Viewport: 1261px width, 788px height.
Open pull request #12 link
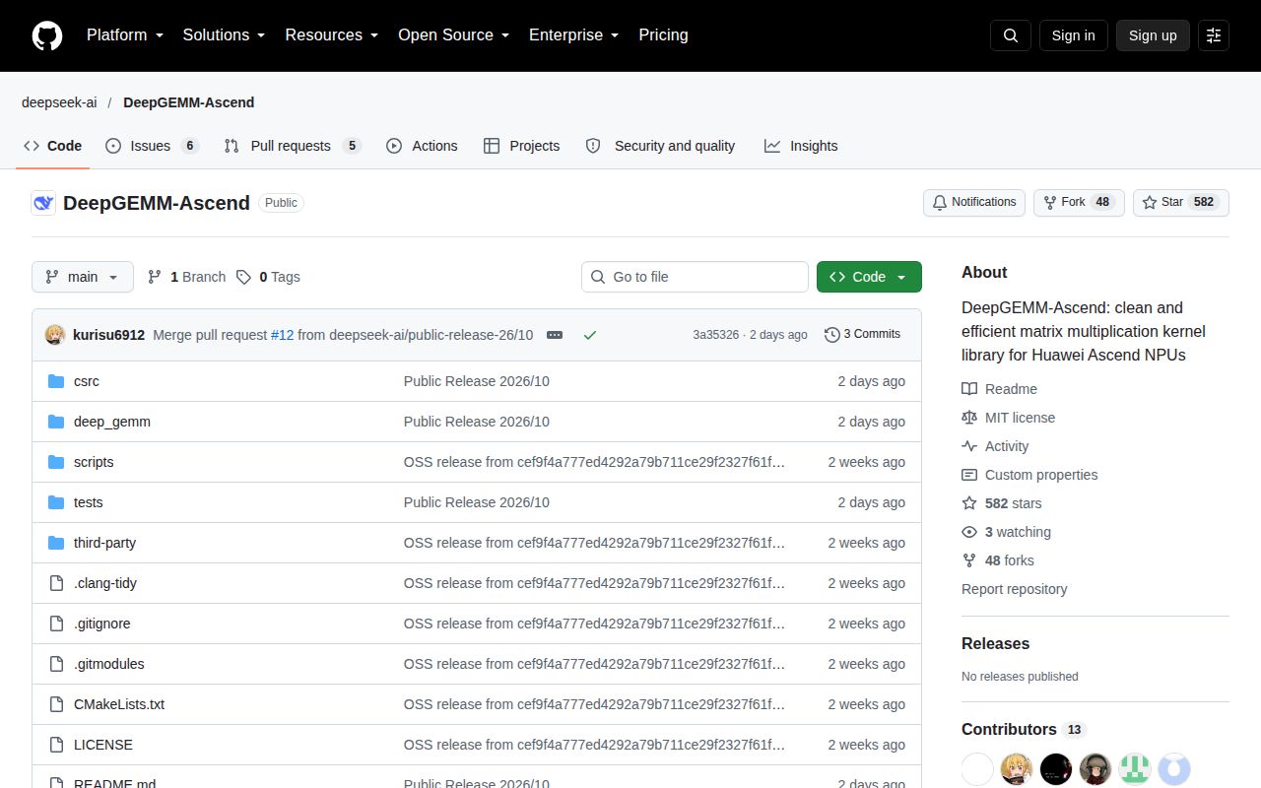point(283,335)
